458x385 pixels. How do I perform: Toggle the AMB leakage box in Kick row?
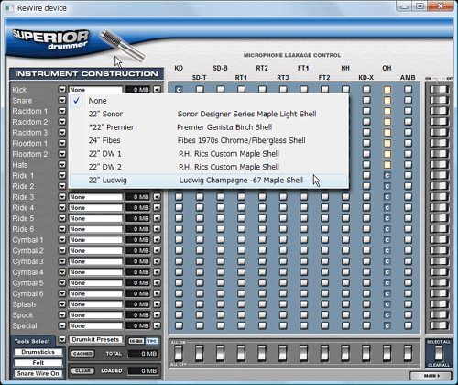[x=408, y=90]
